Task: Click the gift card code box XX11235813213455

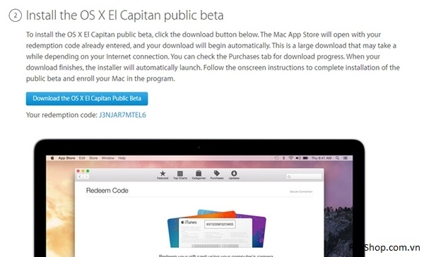Action: [220, 225]
